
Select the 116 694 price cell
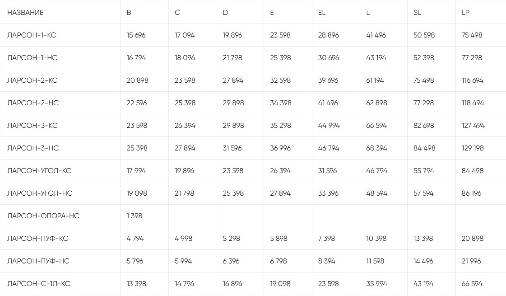coord(473,80)
